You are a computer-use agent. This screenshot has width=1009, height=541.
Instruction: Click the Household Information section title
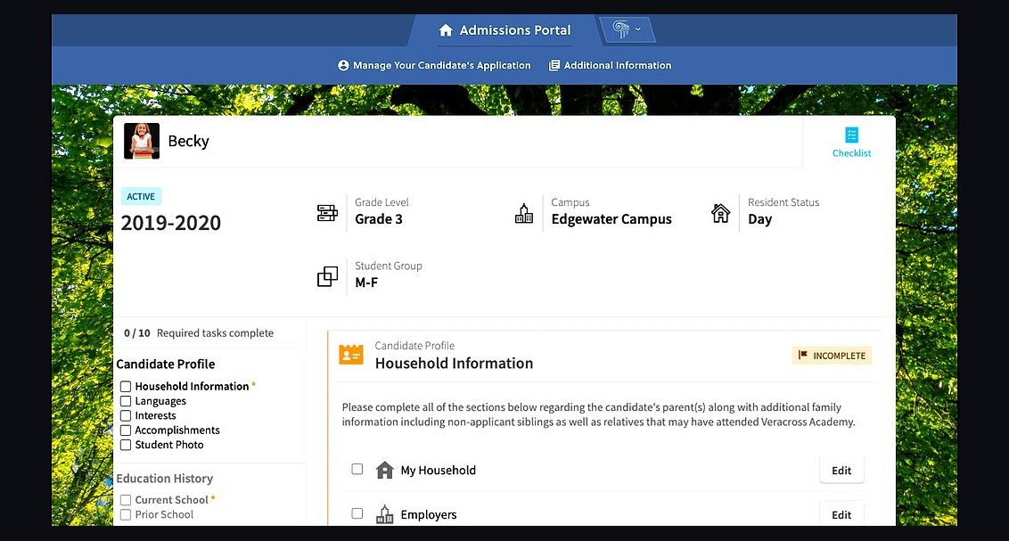coord(454,364)
